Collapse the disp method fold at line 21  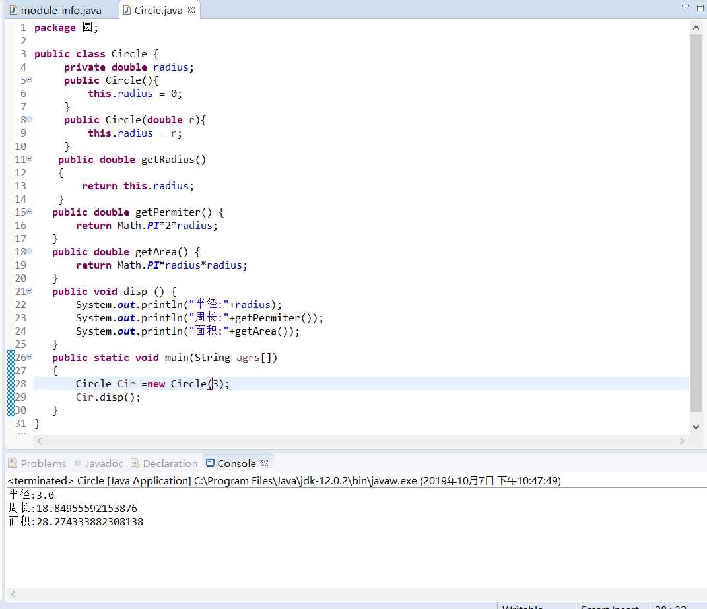pyautogui.click(x=29, y=291)
